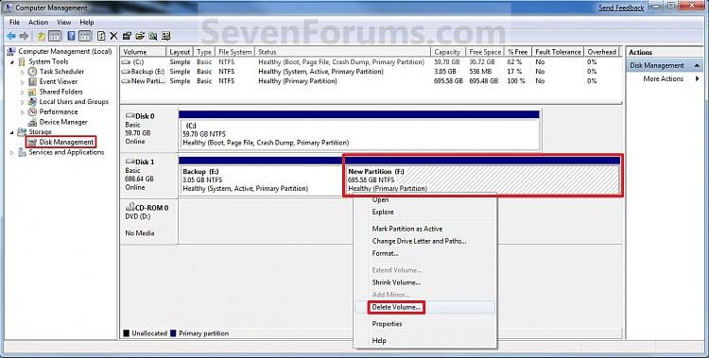Sort by the Free Space column header
The width and height of the screenshot is (709, 358).
point(485,52)
